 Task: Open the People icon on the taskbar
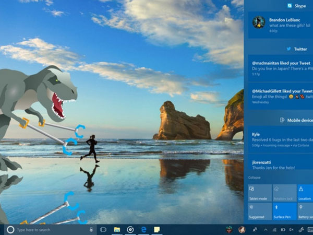[255, 230]
